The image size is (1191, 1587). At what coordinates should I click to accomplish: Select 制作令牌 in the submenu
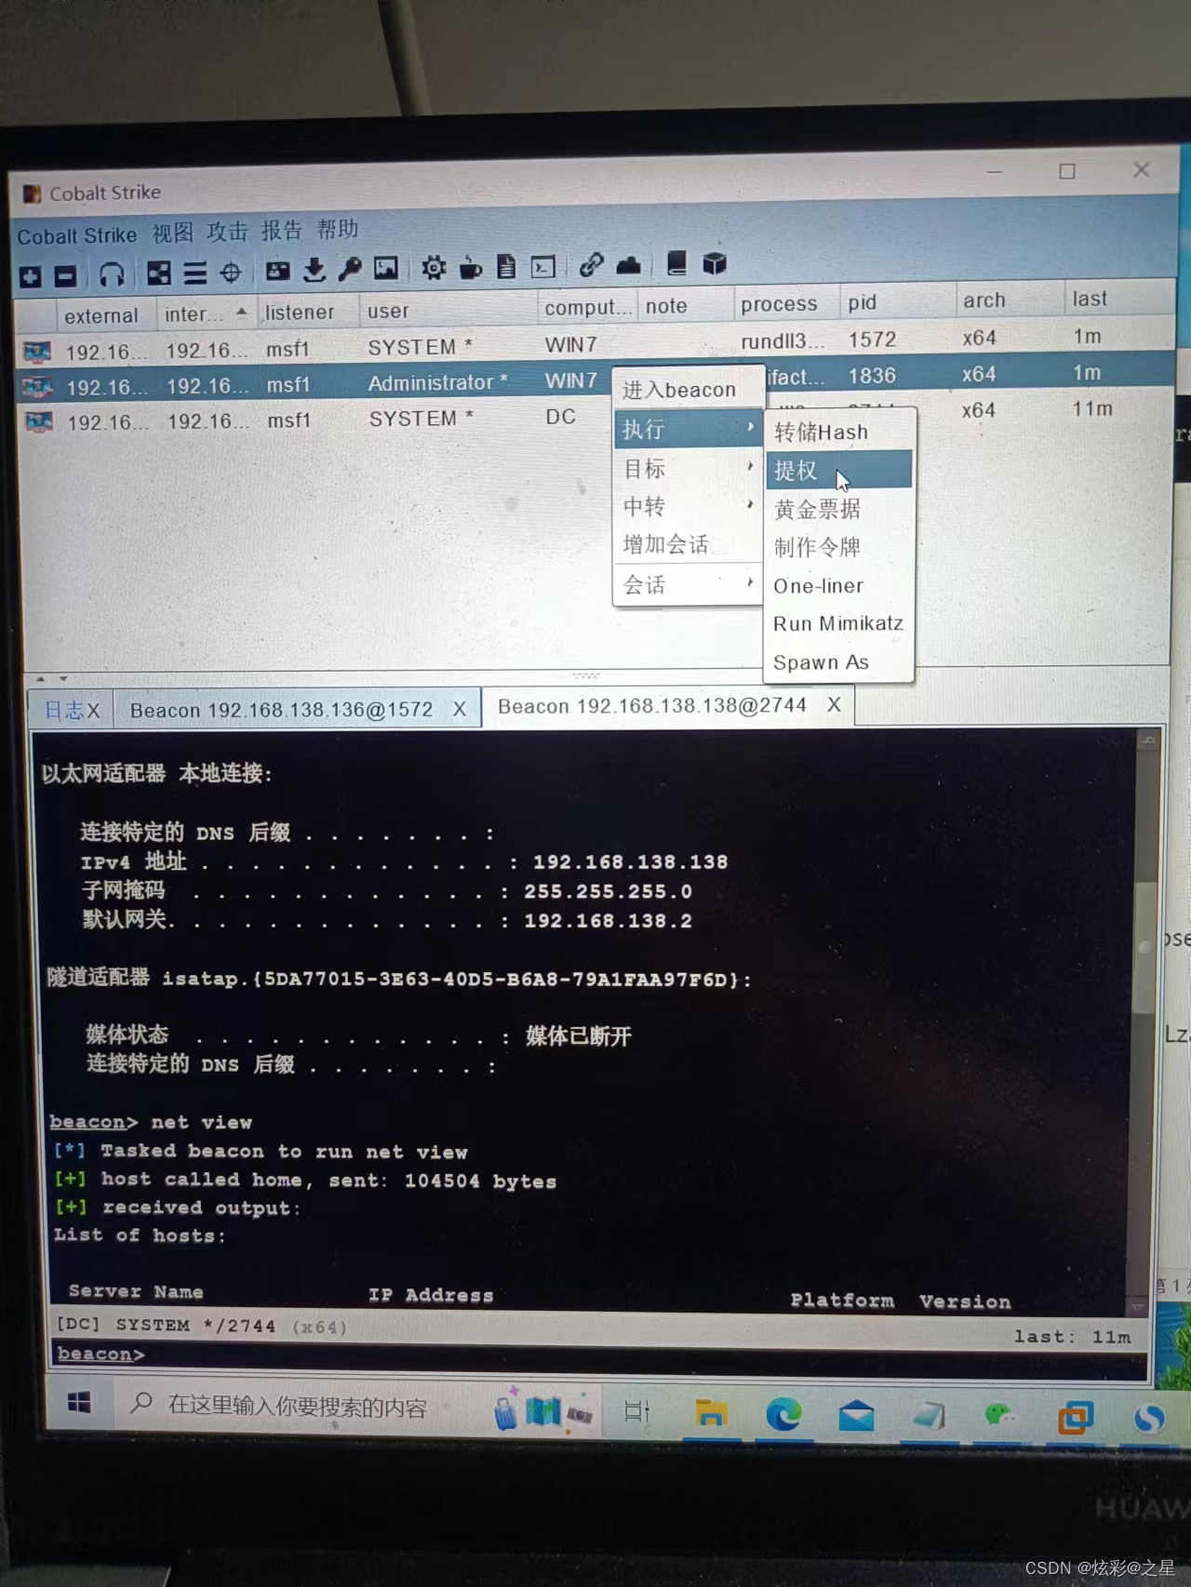839,547
